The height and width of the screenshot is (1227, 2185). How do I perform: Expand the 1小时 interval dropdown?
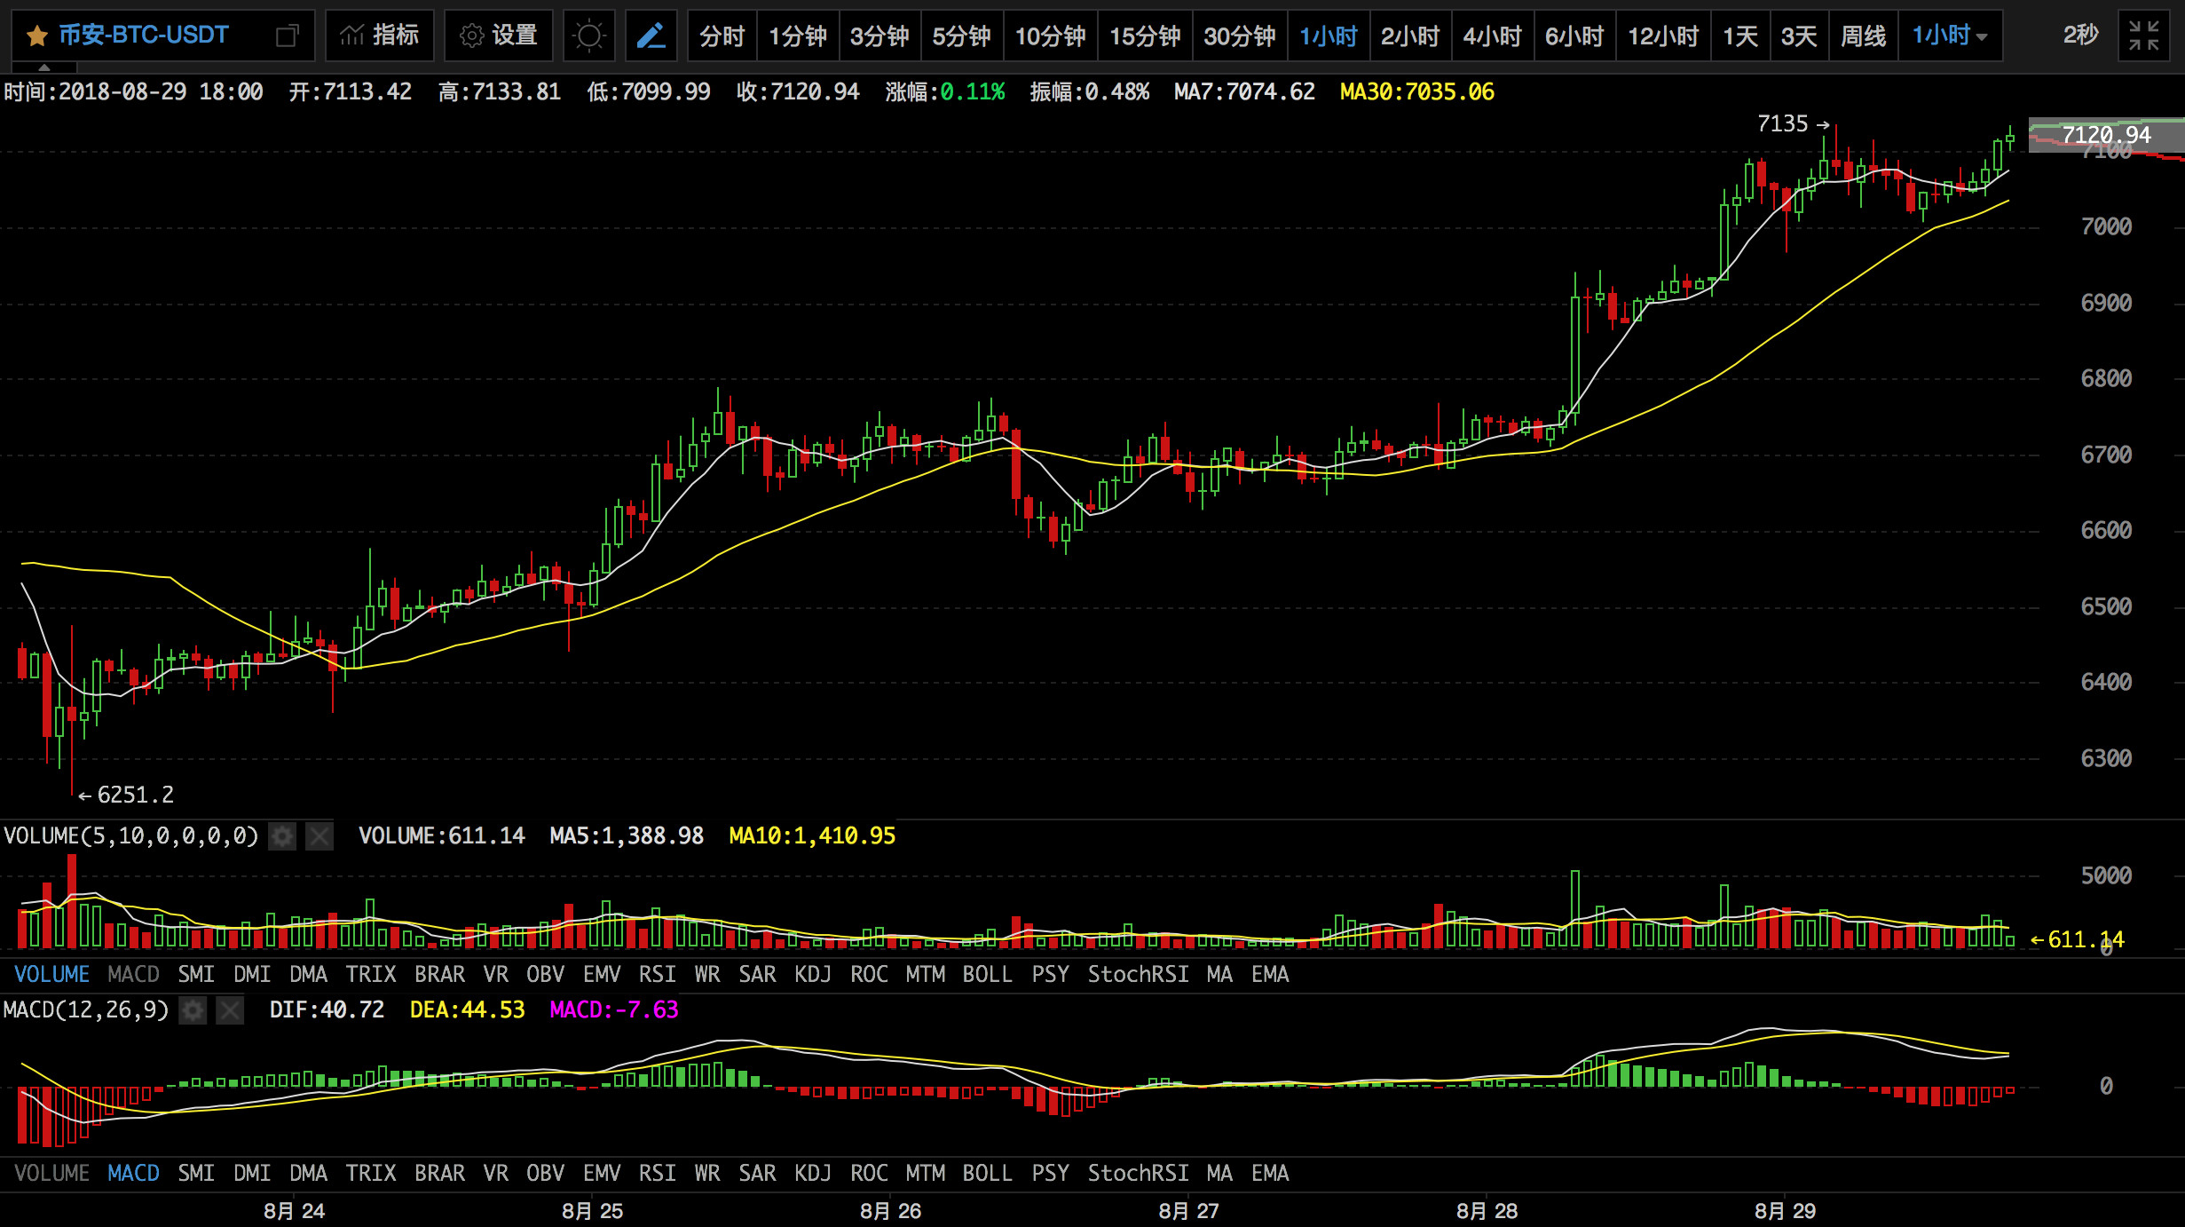[1950, 36]
